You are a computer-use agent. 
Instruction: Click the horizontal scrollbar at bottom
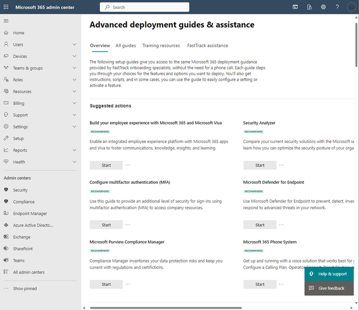(166, 308)
